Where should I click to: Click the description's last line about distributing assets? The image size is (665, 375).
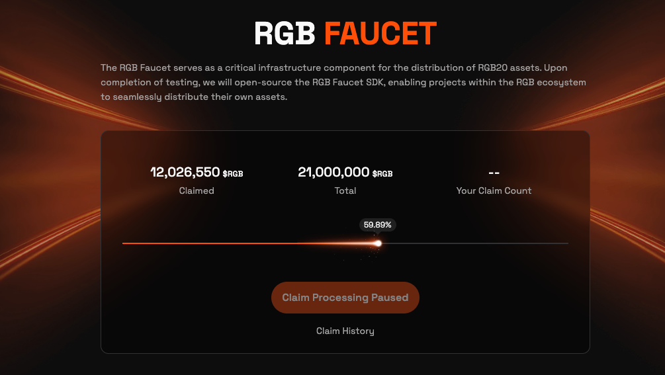coord(194,97)
